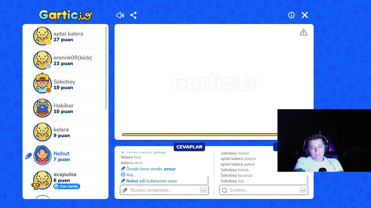Click the trophy icon on acapulse
Screen dimensions: 371x208
coord(35,186)
